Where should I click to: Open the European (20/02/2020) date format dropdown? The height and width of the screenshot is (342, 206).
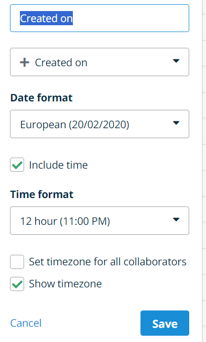click(100, 124)
